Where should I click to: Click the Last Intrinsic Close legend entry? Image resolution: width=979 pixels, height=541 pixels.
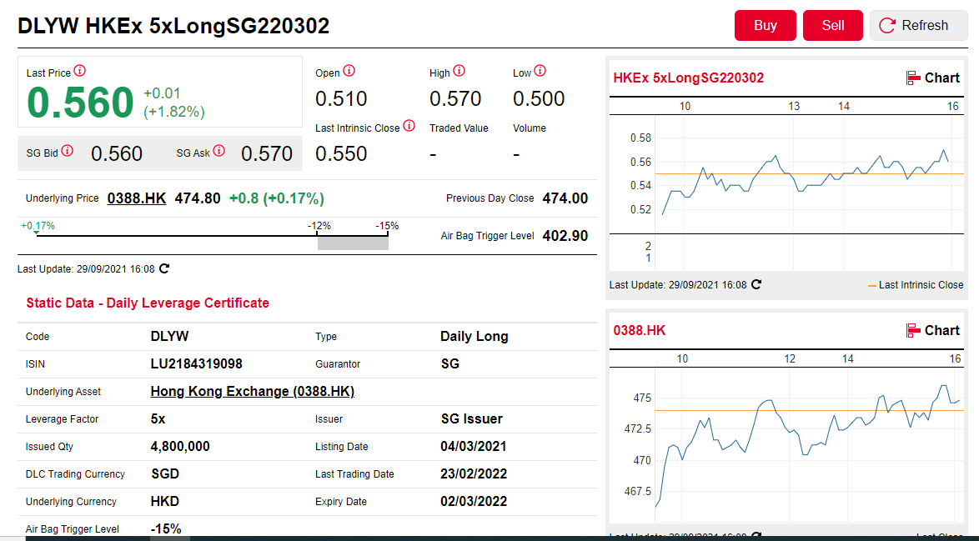pos(916,285)
